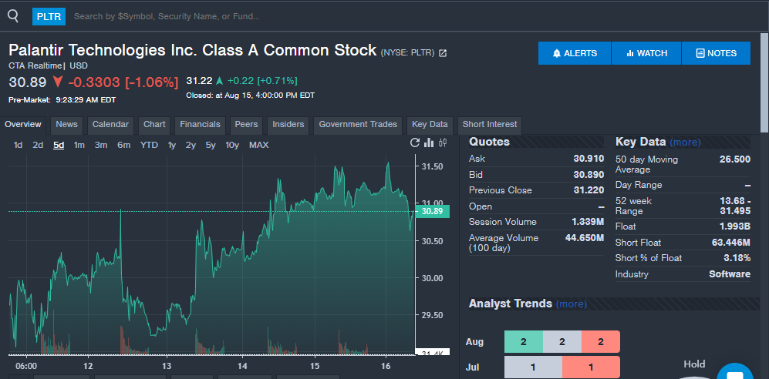
Task: Switch to the News tab
Action: pos(66,124)
